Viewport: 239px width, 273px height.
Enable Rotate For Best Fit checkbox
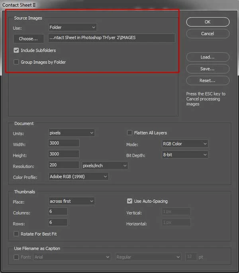click(x=16, y=234)
